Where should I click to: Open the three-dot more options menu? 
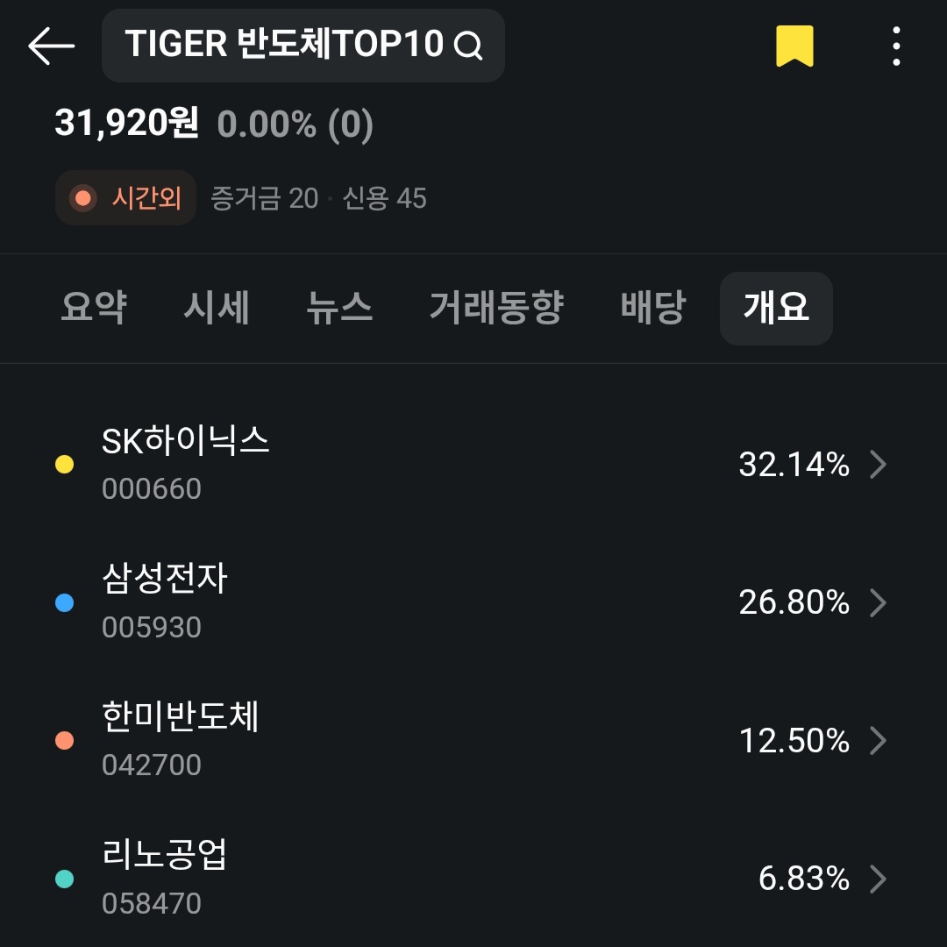895,46
